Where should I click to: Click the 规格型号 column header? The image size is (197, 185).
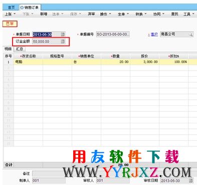click(x=57, y=56)
